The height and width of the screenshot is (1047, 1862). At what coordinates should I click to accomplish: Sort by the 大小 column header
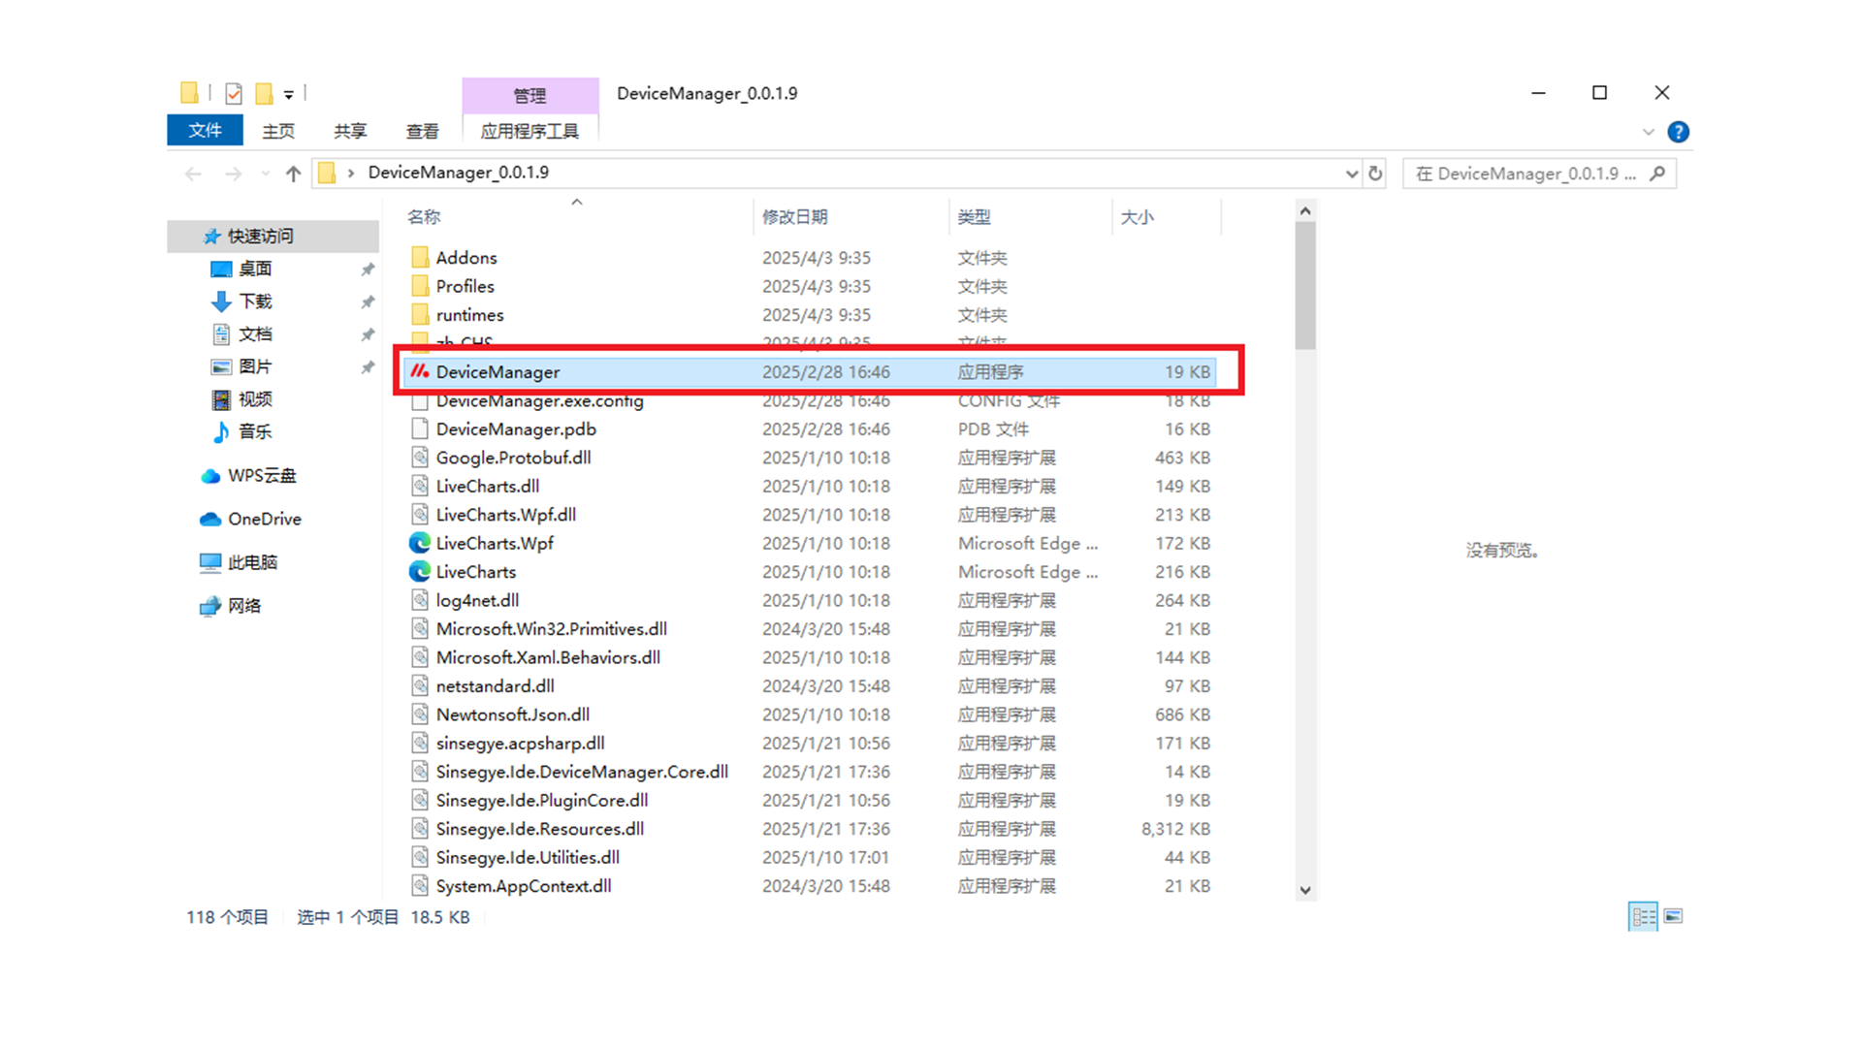point(1137,216)
